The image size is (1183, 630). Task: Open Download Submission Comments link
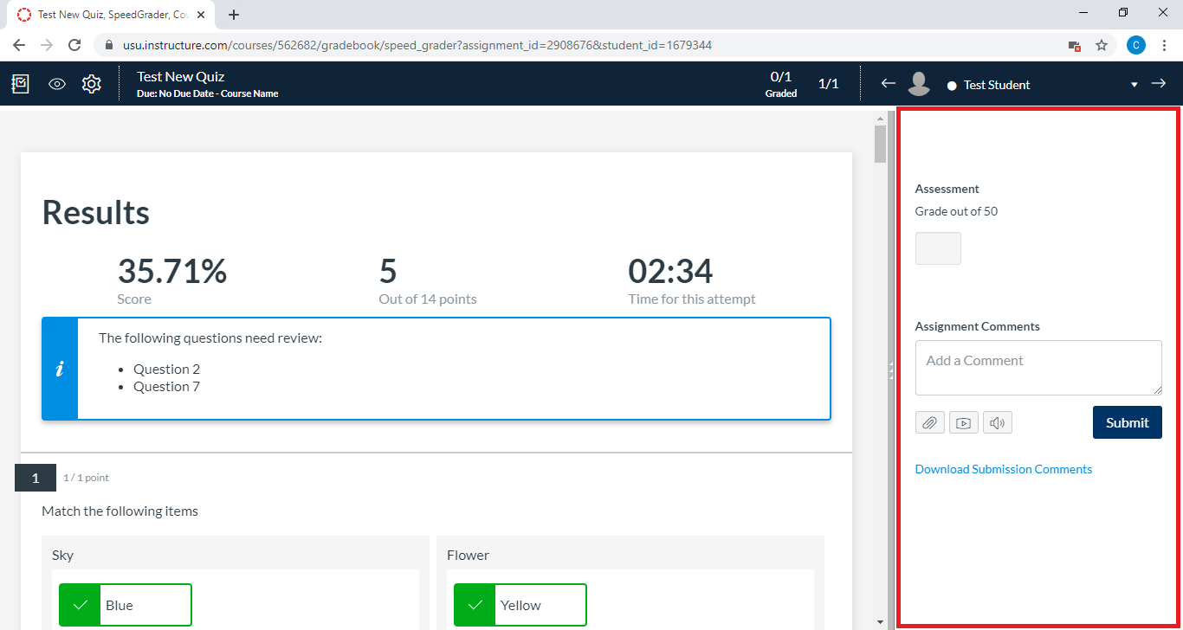[1003, 469]
